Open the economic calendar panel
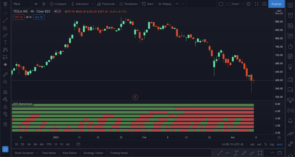Viewport: 295px width, 157px height. [x=290, y=56]
